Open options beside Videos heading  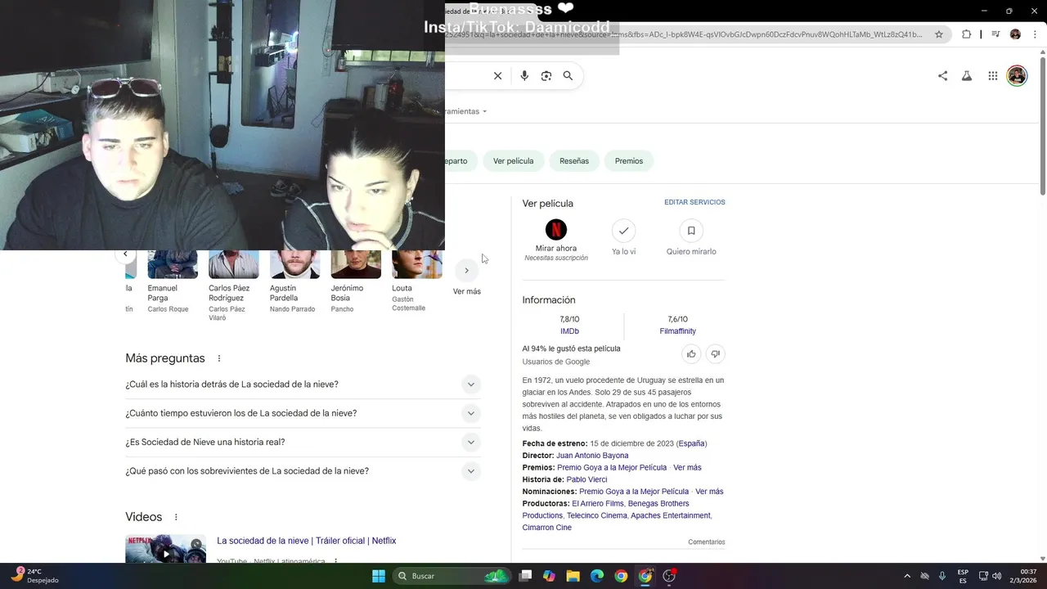point(176,517)
